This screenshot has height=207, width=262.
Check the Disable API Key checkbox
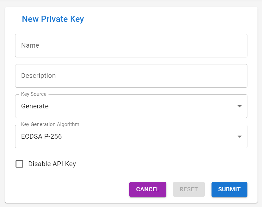19,164
